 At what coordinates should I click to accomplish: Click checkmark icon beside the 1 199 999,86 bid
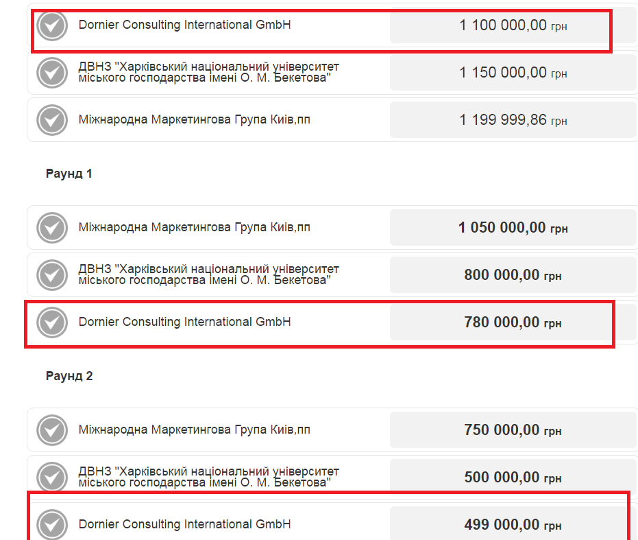click(52, 121)
